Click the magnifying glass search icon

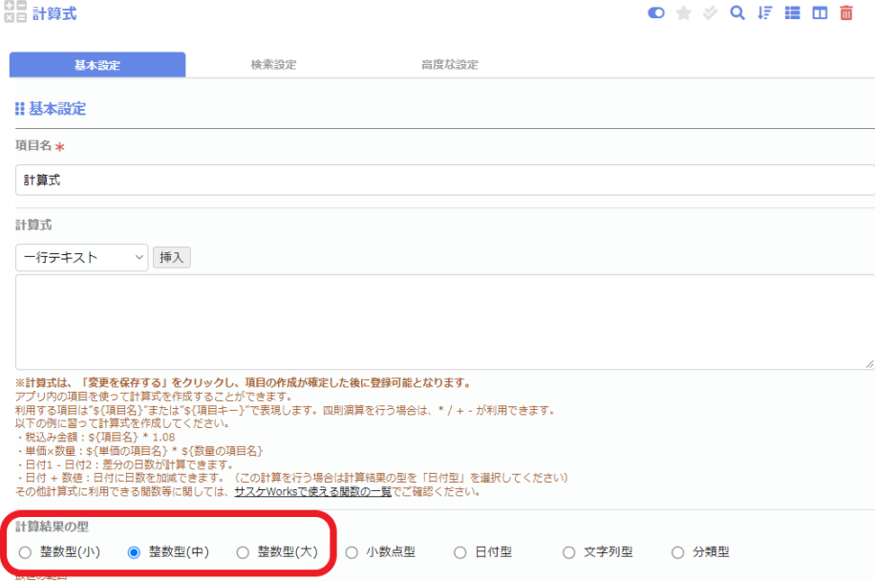736,13
